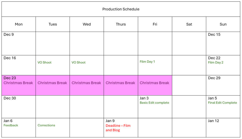This screenshot has width=242, height=139.
Task: Click the Sun column header
Action: tap(223, 24)
